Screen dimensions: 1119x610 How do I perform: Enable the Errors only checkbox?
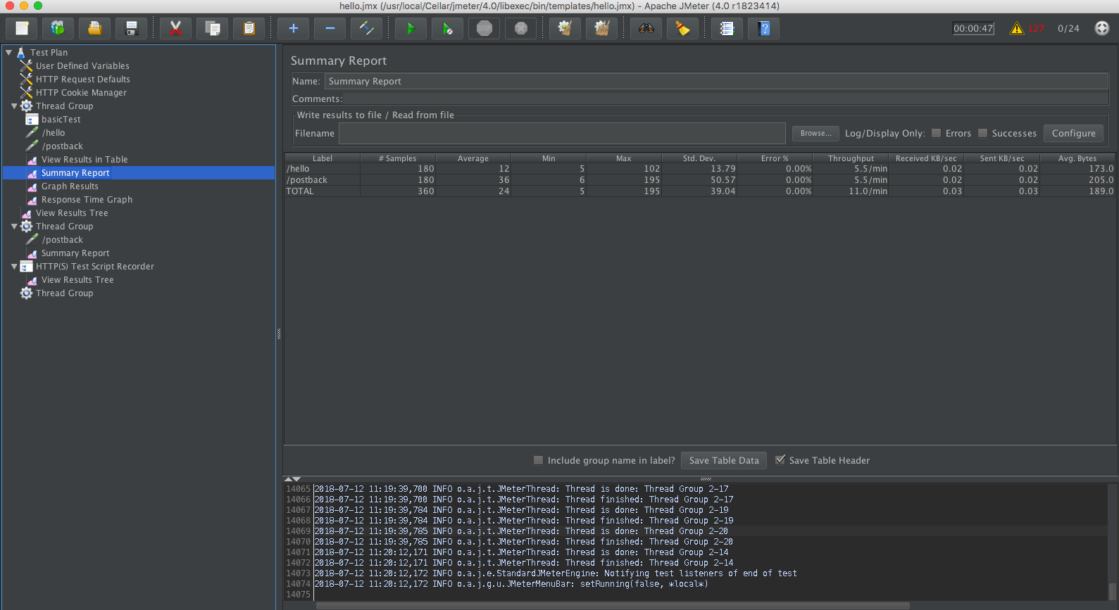(936, 133)
